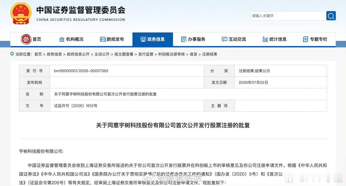
Task: Click the salutation 宇树科技股份有限公司:
Action: click(x=41, y=151)
